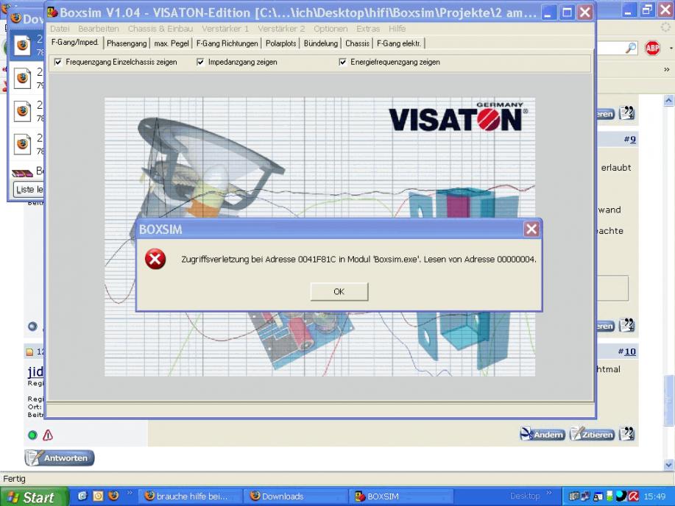Screen dimensions: 675x506
Task: Click the red Avira tray icon
Action: pos(633,496)
